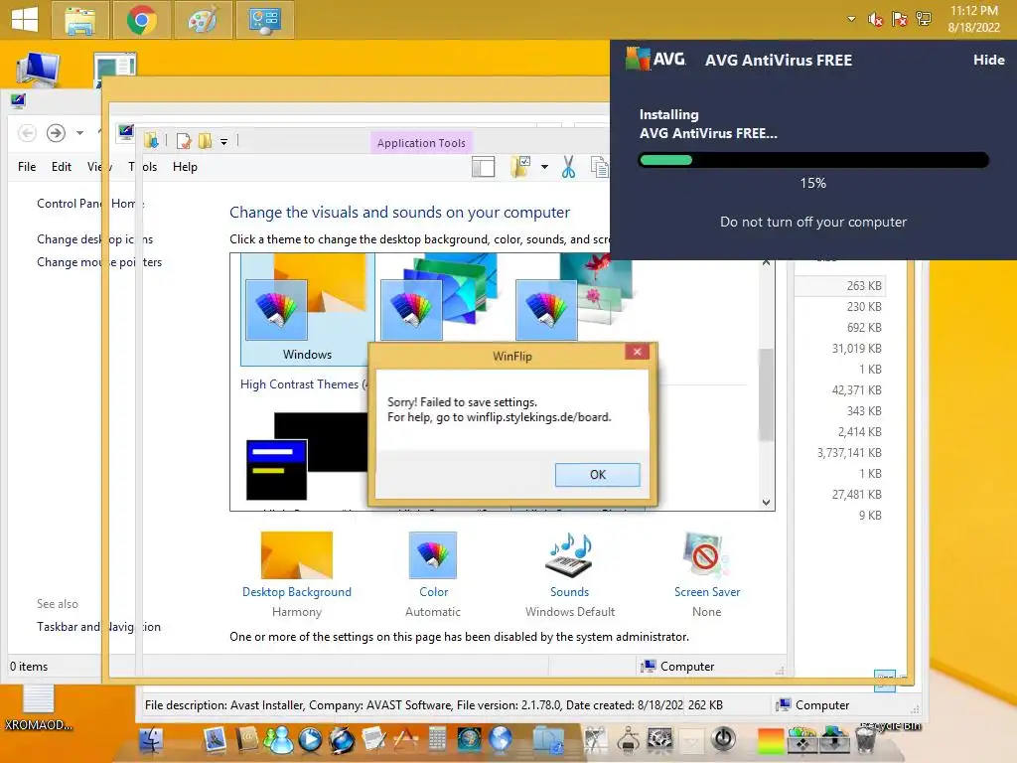Click the folder with blue arrow icon
Image resolution: width=1017 pixels, height=763 pixels.
click(151, 140)
